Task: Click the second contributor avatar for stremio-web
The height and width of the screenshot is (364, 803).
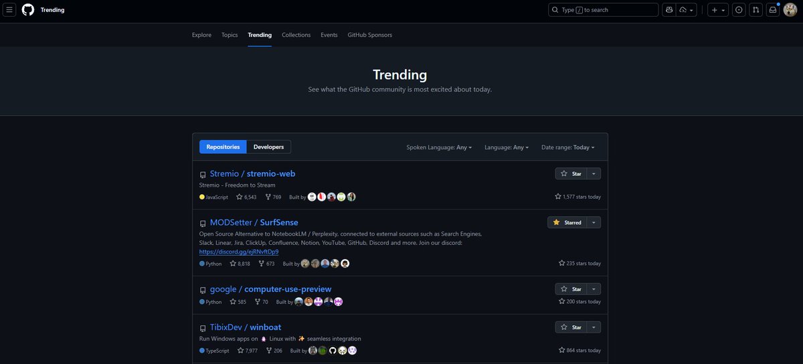Action: coord(322,197)
